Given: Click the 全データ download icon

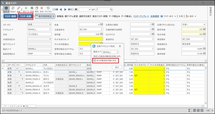Looking at the screenshot, I should pos(6,8).
